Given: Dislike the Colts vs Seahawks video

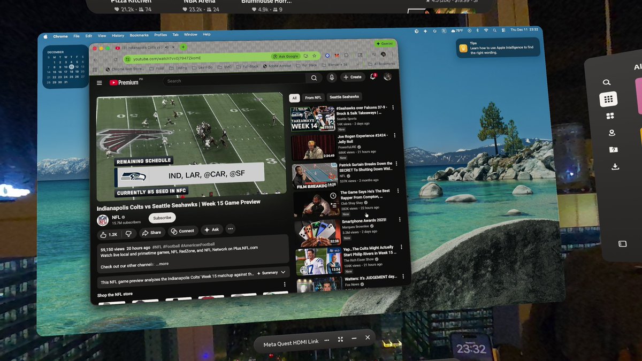Looking at the screenshot, I should point(128,234).
